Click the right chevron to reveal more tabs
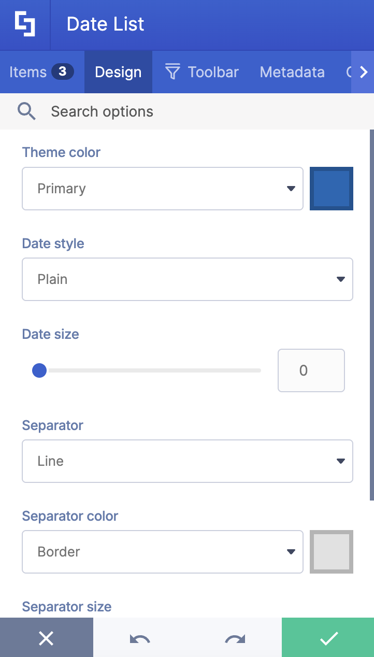The image size is (374, 657). point(364,72)
